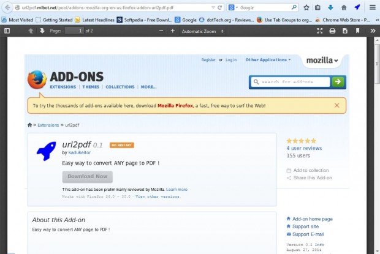
Task: Dismiss the yellow notice with X
Action: coord(337,105)
